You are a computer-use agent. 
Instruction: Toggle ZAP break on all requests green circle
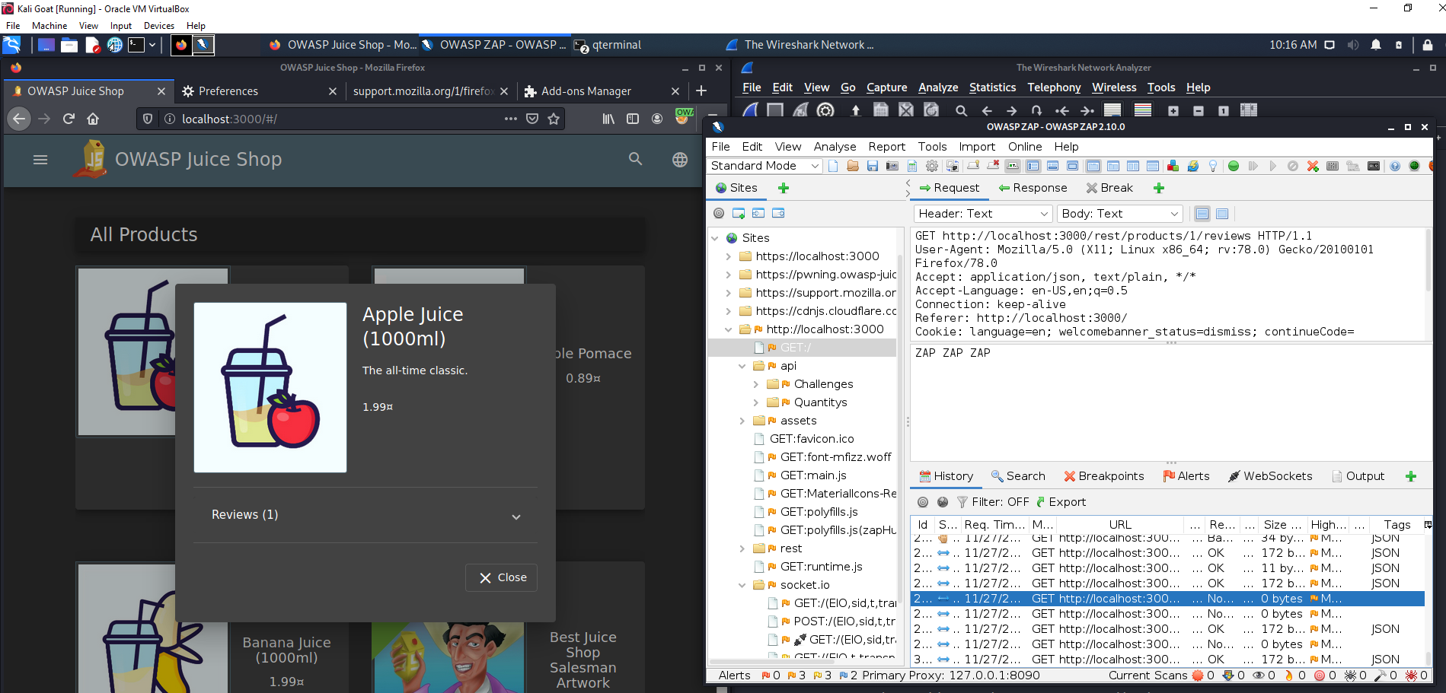pos(1234,166)
